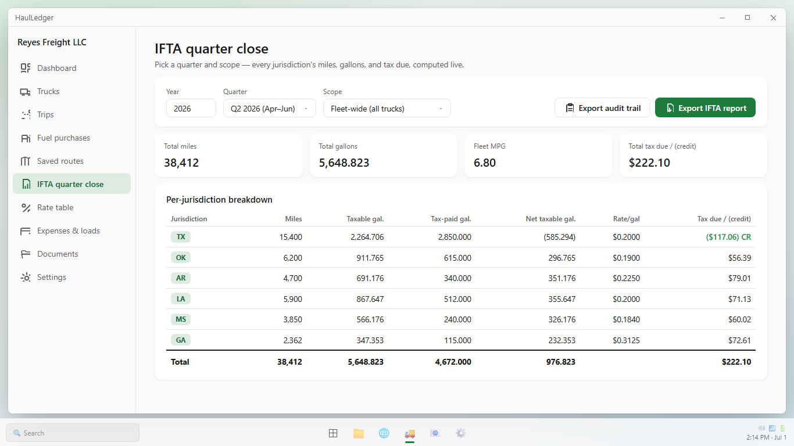Click the Rate/gal column header
794x446 pixels.
(626, 219)
